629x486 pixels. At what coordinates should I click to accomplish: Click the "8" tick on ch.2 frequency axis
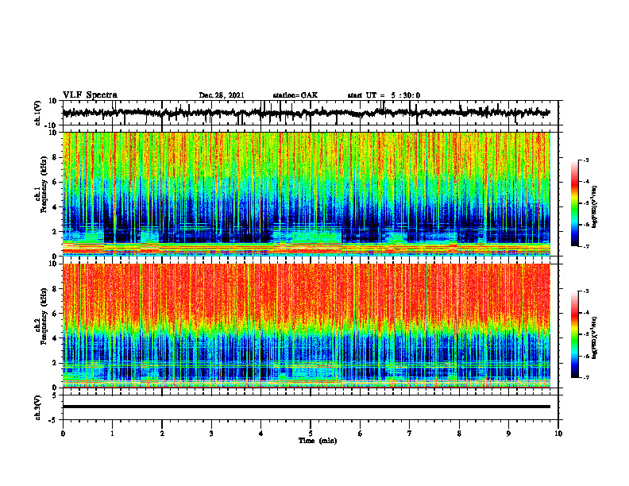tap(55, 289)
